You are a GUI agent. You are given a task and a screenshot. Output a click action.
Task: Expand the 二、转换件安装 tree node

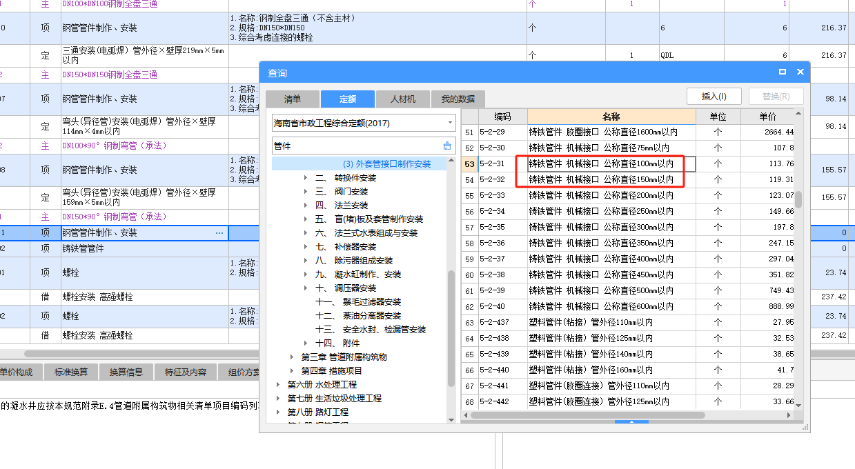(x=306, y=178)
